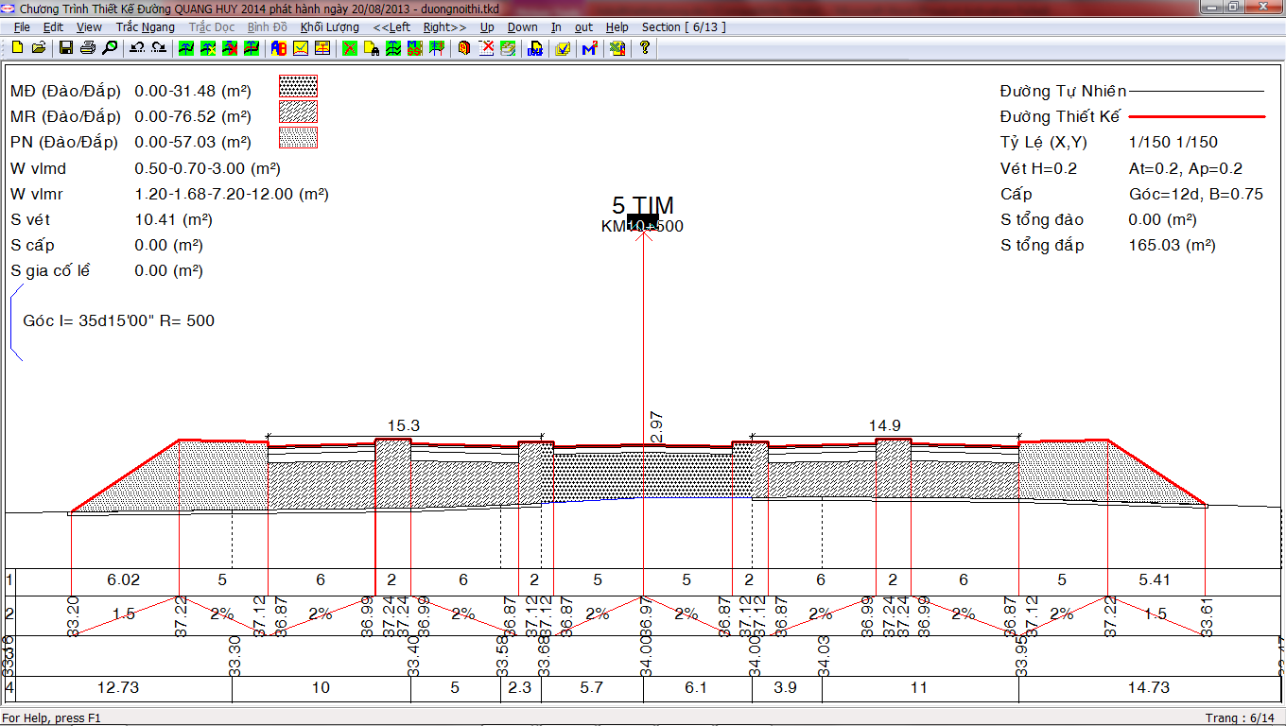Open the Edit menu
This screenshot has width=1286, height=726.
53,27
